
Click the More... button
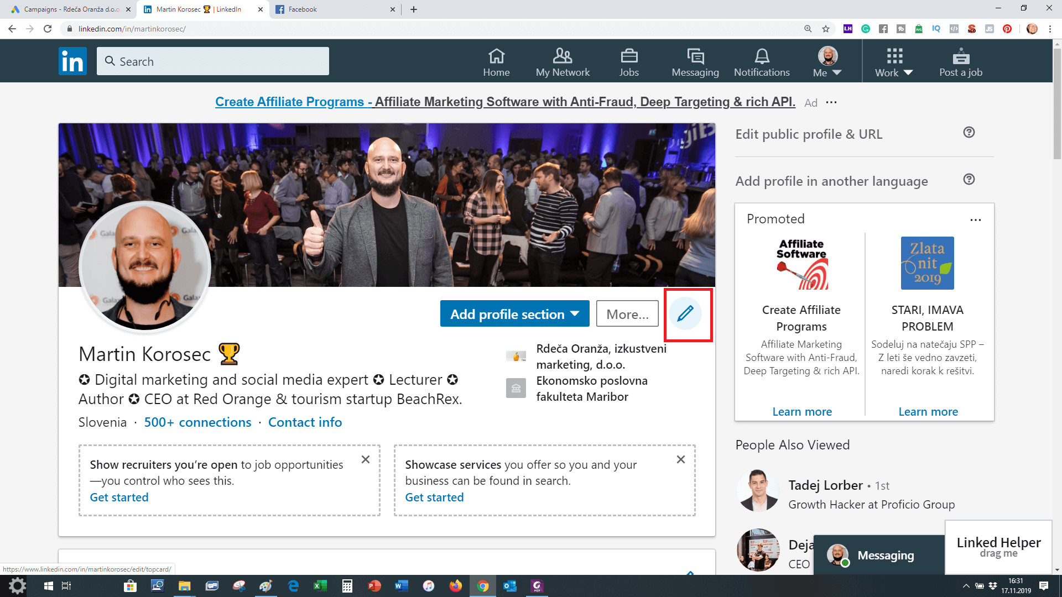(x=627, y=314)
